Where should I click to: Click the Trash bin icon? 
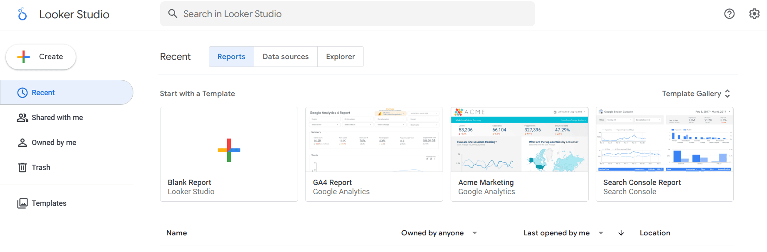click(23, 168)
